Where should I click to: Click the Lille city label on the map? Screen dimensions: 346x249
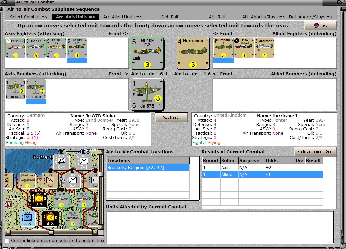(14, 196)
